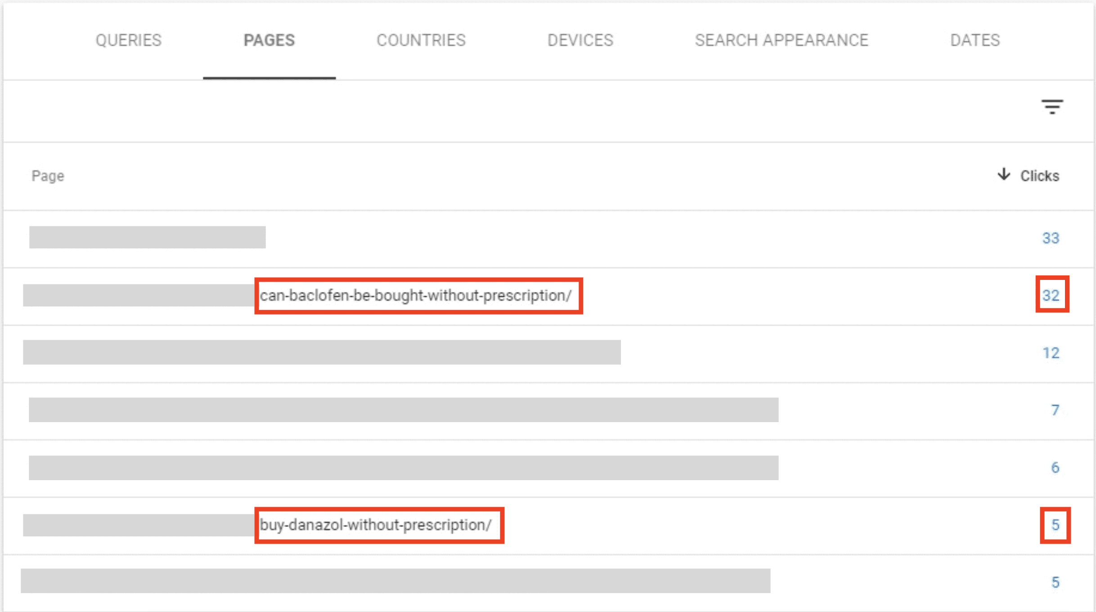
Task: Go to the Search Appearance tab
Action: point(781,40)
